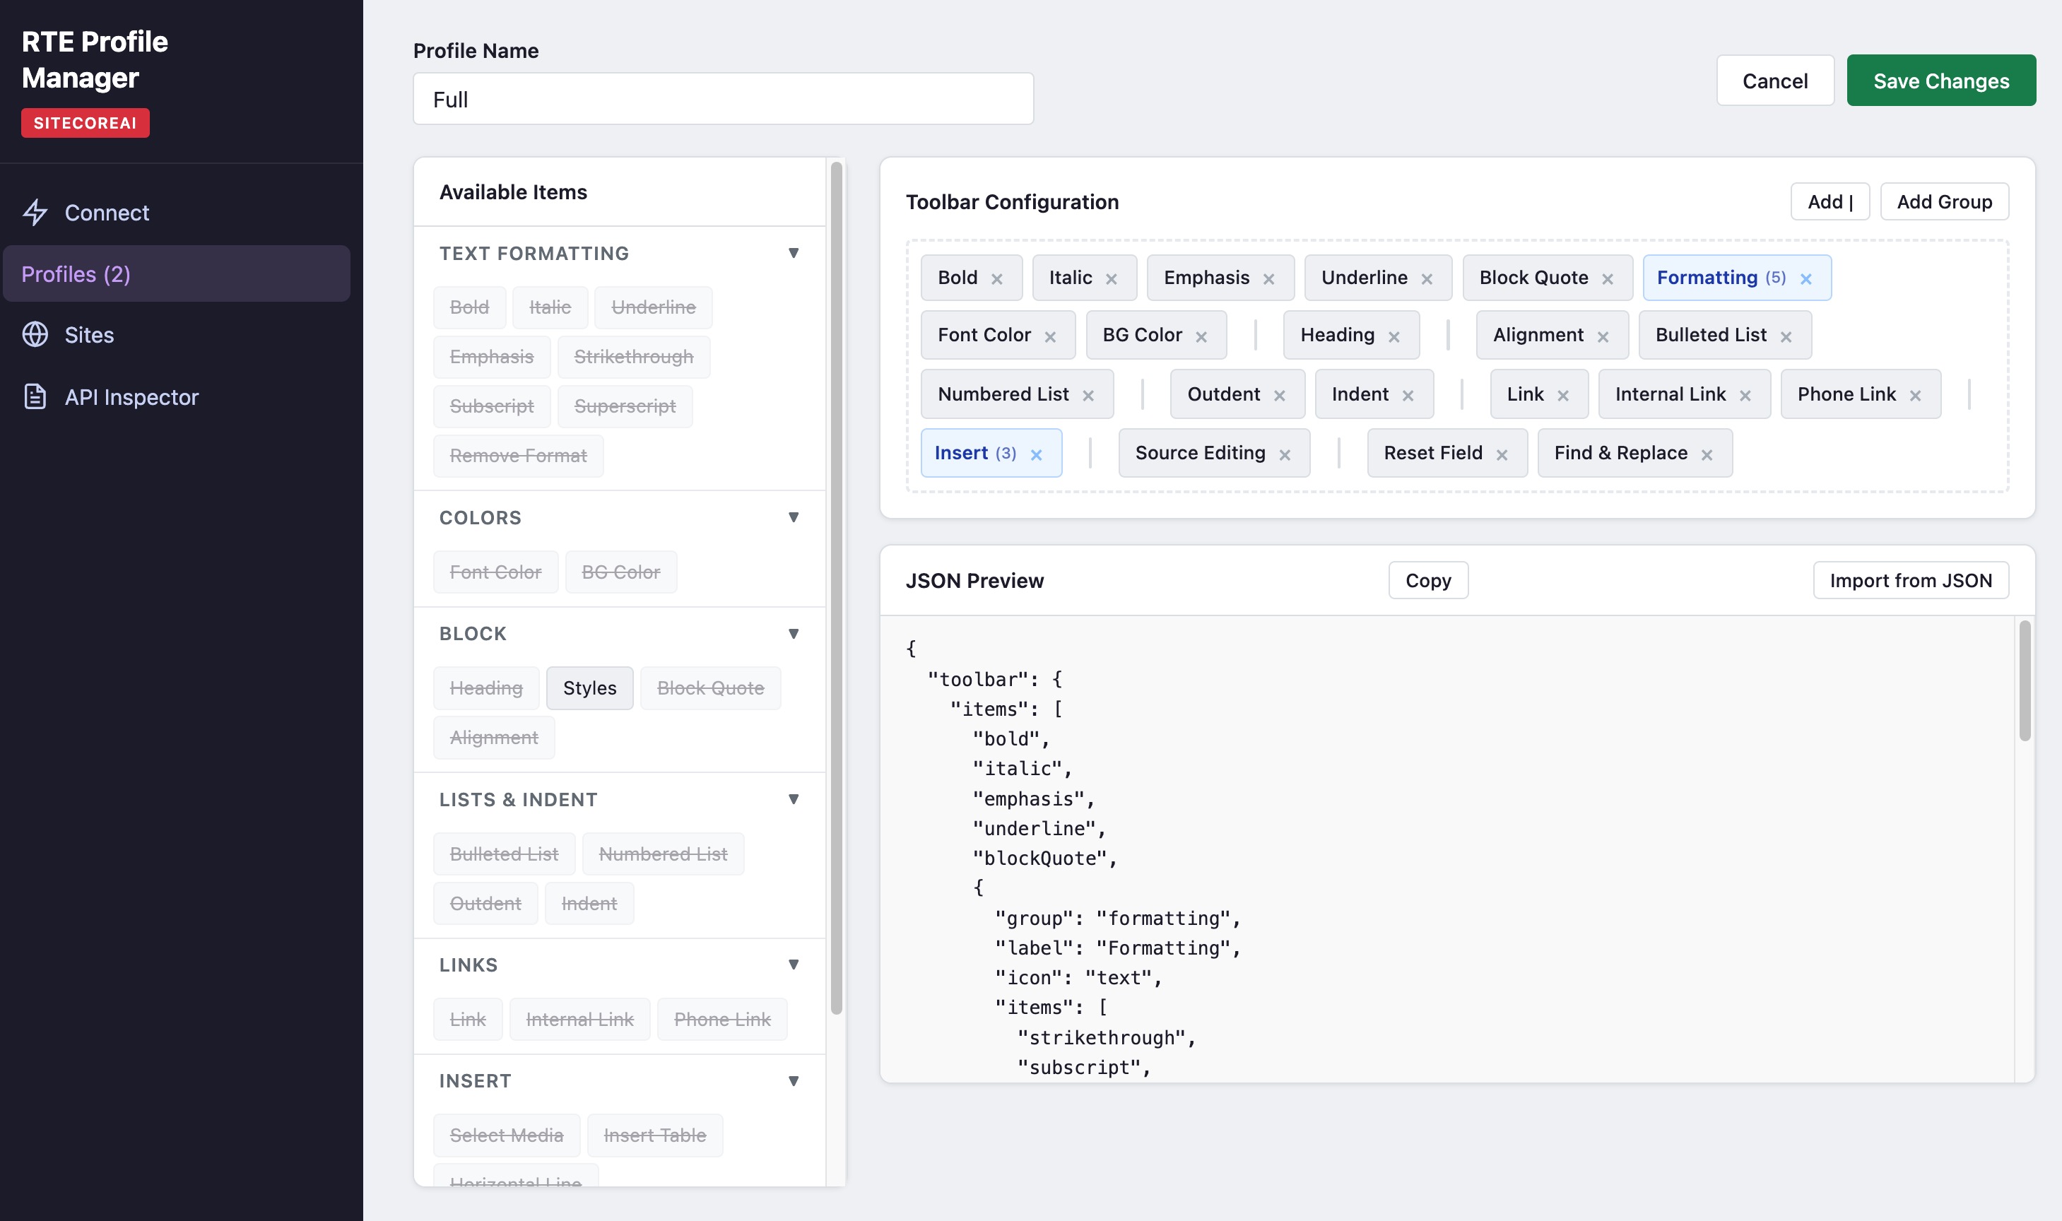This screenshot has width=2062, height=1221.
Task: Click Save Changes
Action: (x=1942, y=80)
